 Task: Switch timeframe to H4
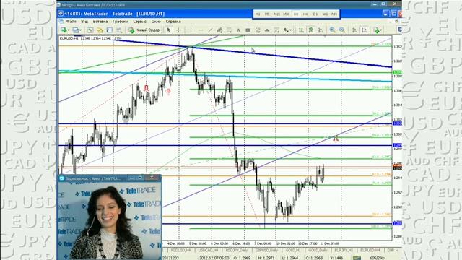point(305,14)
